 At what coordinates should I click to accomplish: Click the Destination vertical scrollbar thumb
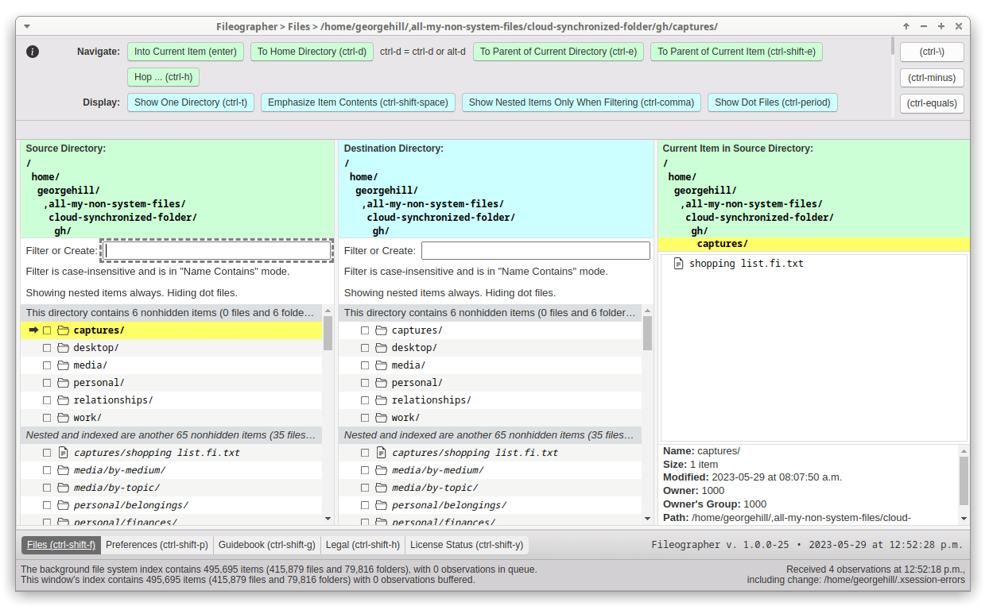pos(647,334)
